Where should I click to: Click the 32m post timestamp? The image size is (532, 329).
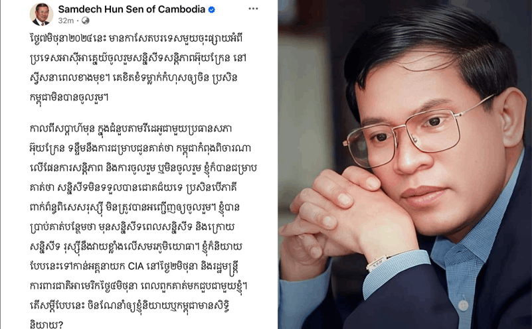66,21
